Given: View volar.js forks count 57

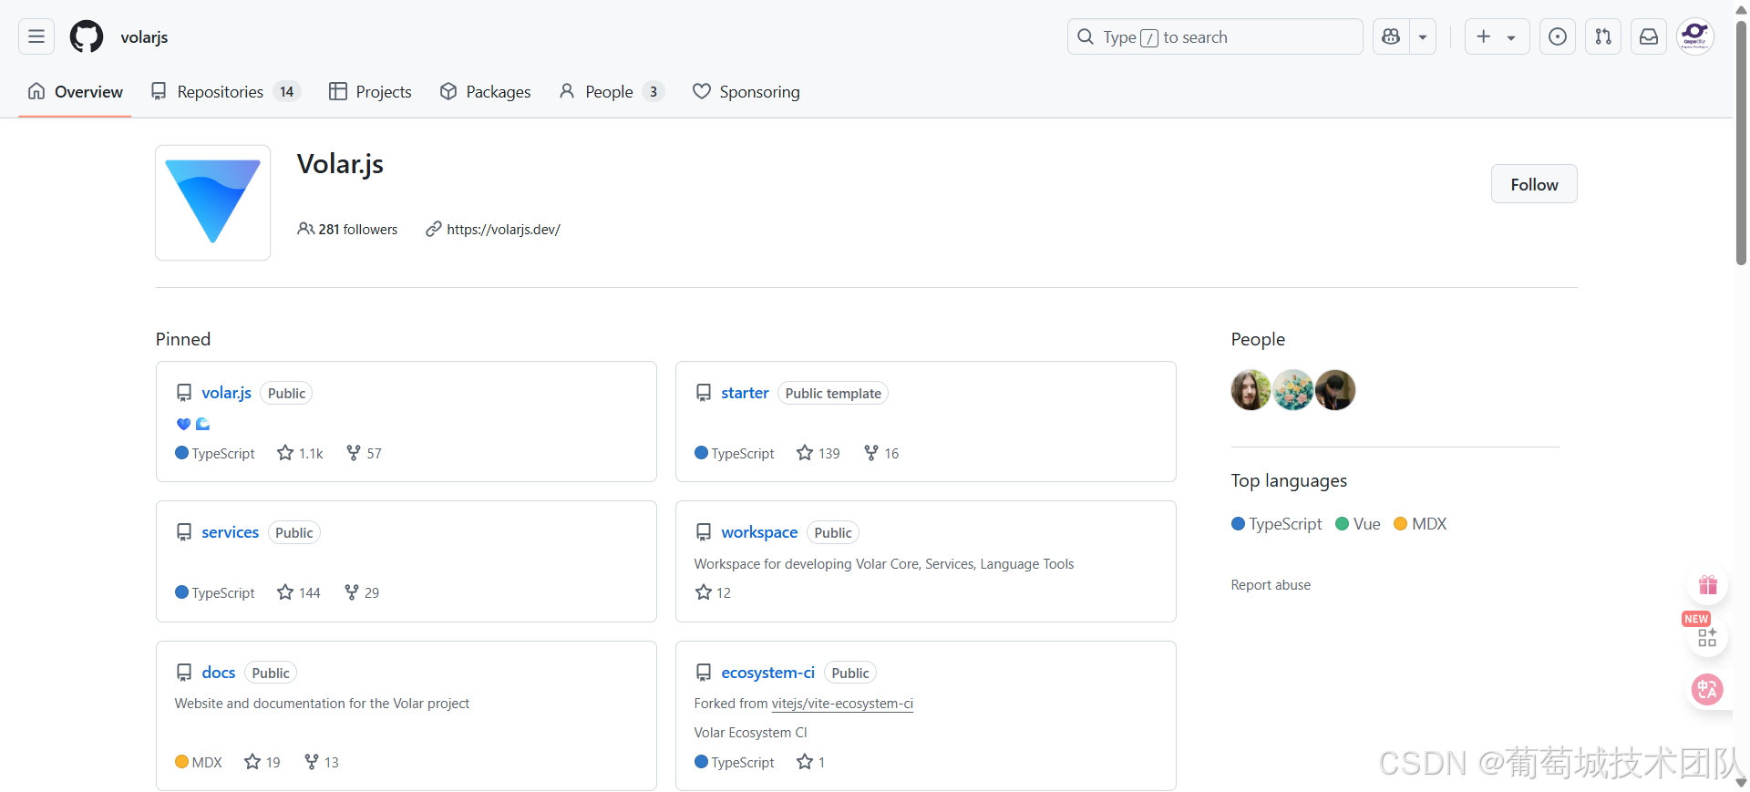Looking at the screenshot, I should click(x=364, y=453).
